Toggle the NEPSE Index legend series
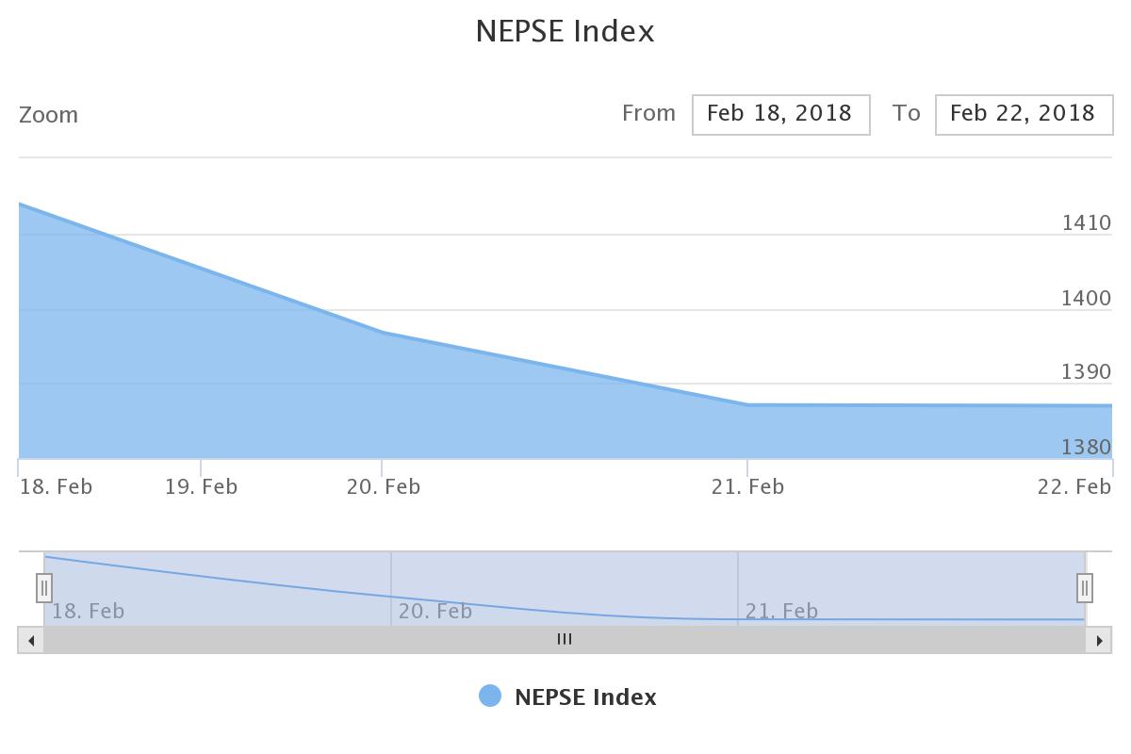Screen dimensions: 1131x754 (x=568, y=697)
